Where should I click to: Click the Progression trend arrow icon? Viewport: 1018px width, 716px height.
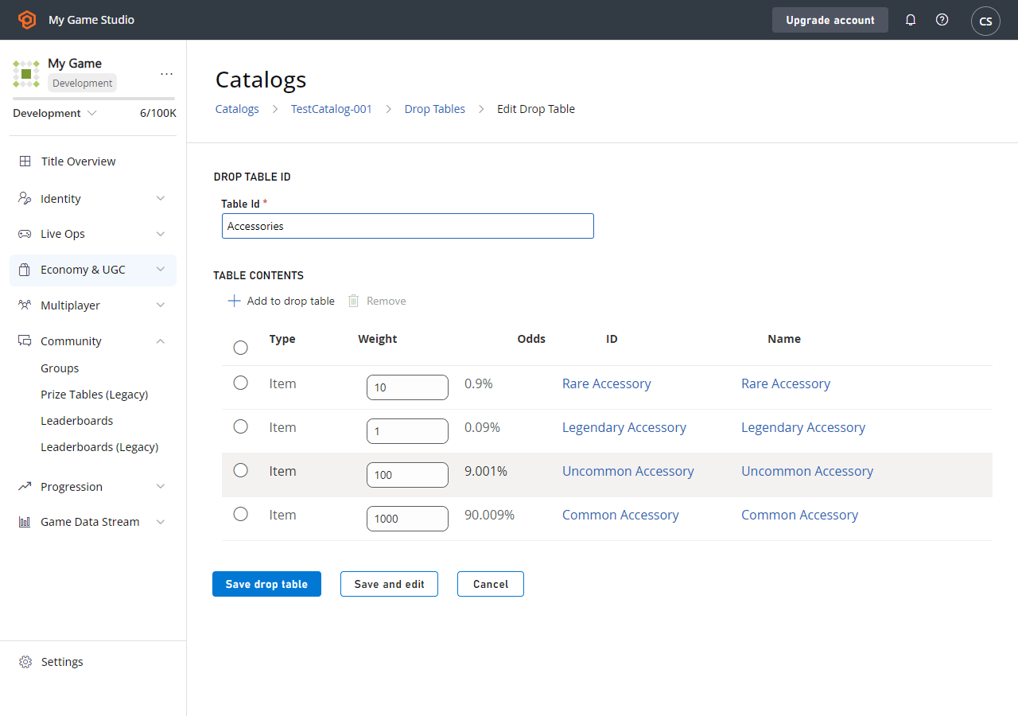25,486
